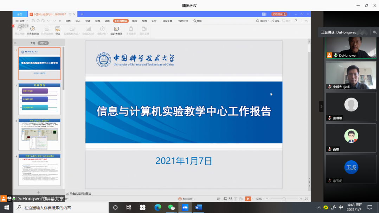This screenshot has width=379, height=213.
Task: Click 单击此处添加备注 notes area
Action: [80, 193]
